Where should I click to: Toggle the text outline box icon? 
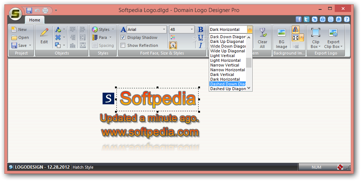pyautogui.click(x=173, y=45)
